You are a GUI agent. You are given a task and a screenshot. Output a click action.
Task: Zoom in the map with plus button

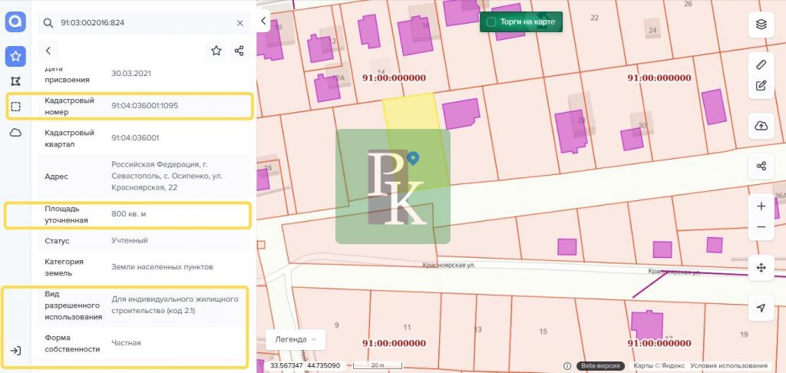pyautogui.click(x=761, y=206)
